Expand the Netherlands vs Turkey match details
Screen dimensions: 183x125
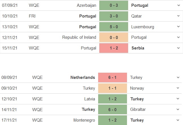pyautogui.click(x=178, y=77)
